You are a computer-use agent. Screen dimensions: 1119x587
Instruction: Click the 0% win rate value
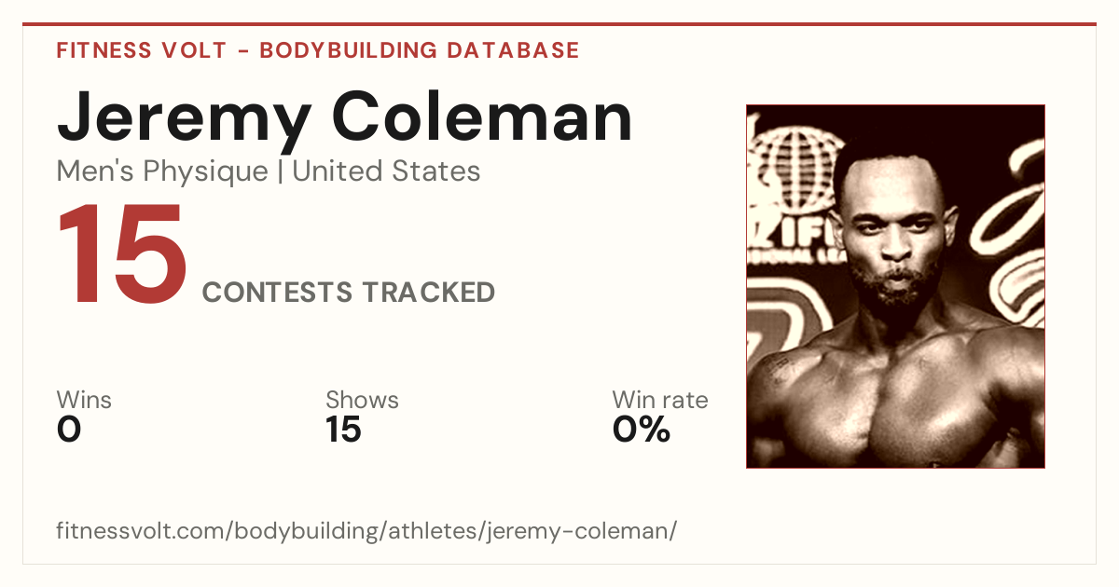(642, 430)
